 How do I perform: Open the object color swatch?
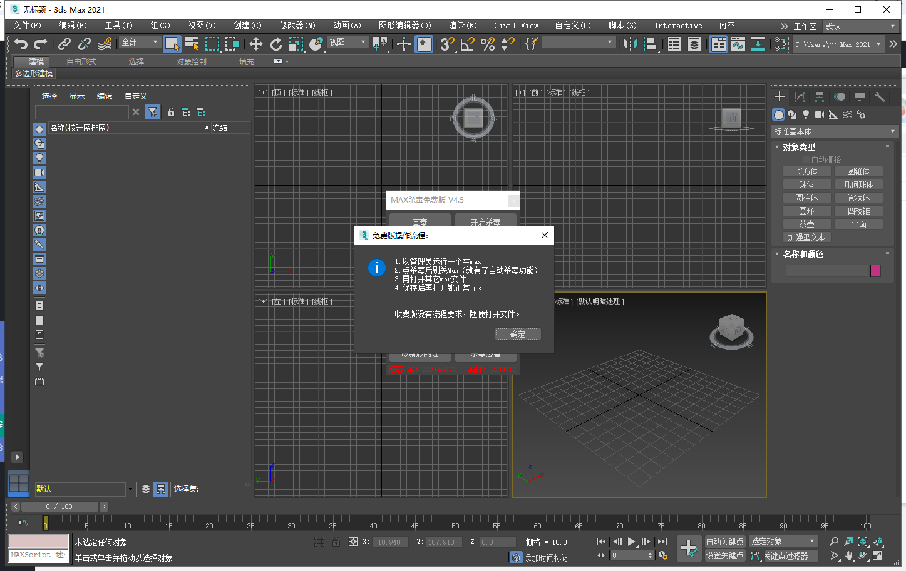[x=876, y=270]
